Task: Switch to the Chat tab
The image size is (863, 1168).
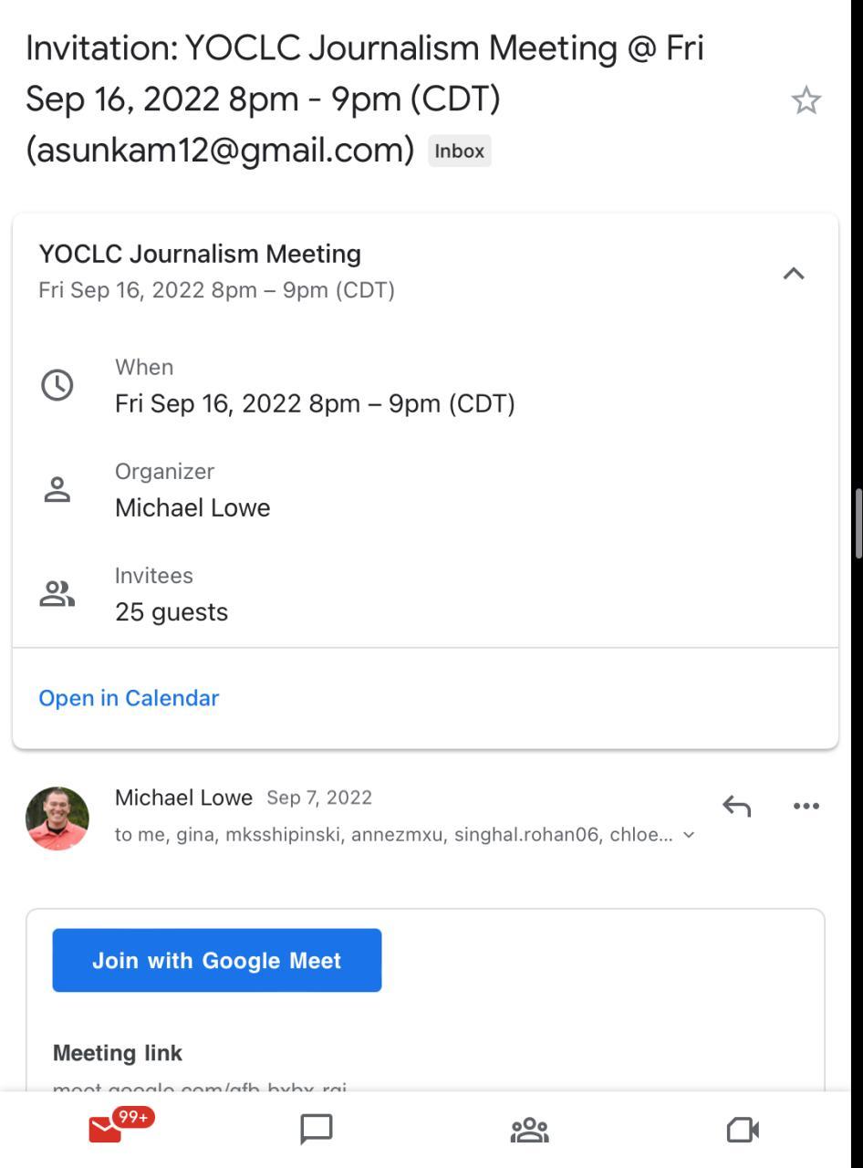Action: [317, 1131]
